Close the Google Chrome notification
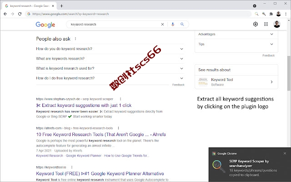The width and height of the screenshot is (291, 182). click(285, 153)
